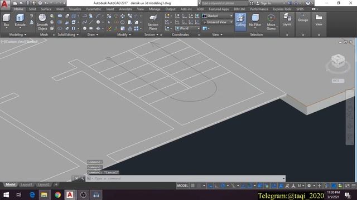
Task: Select the Move Gizmo tool
Action: coord(271,22)
